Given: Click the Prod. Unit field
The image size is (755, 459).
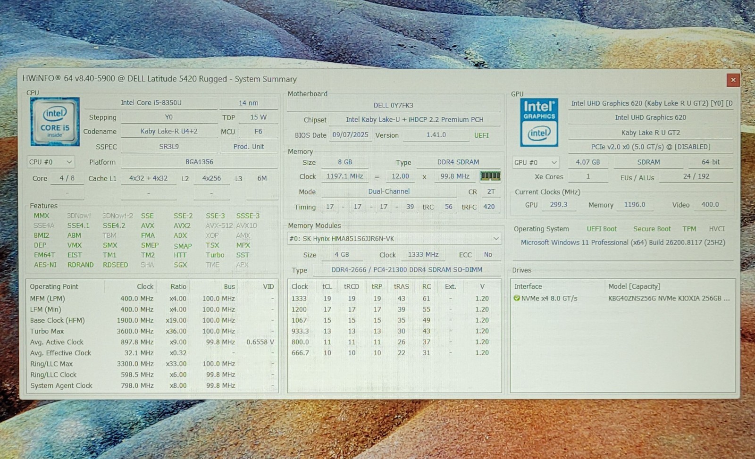Looking at the screenshot, I should (x=249, y=147).
